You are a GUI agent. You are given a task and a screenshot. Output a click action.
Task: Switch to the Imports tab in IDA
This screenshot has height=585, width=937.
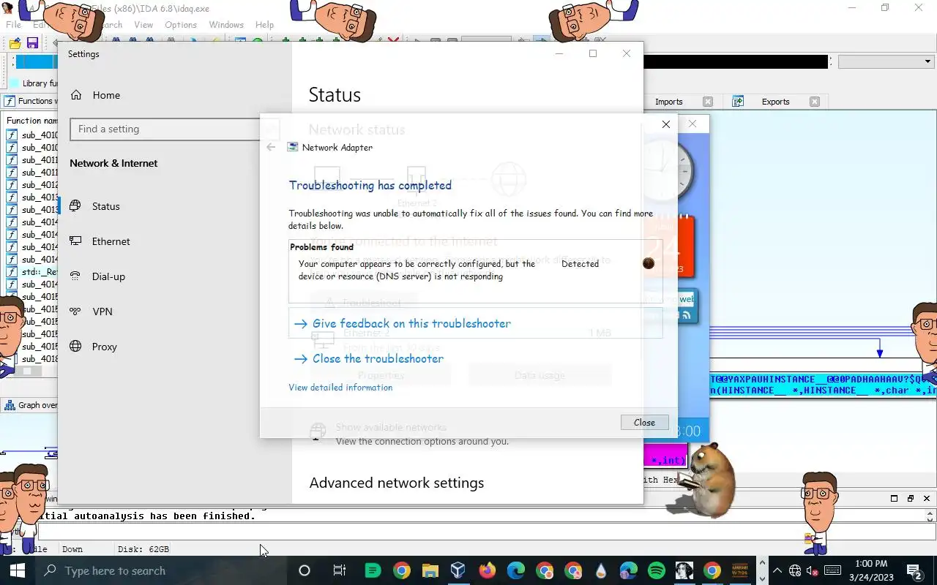coord(668,102)
